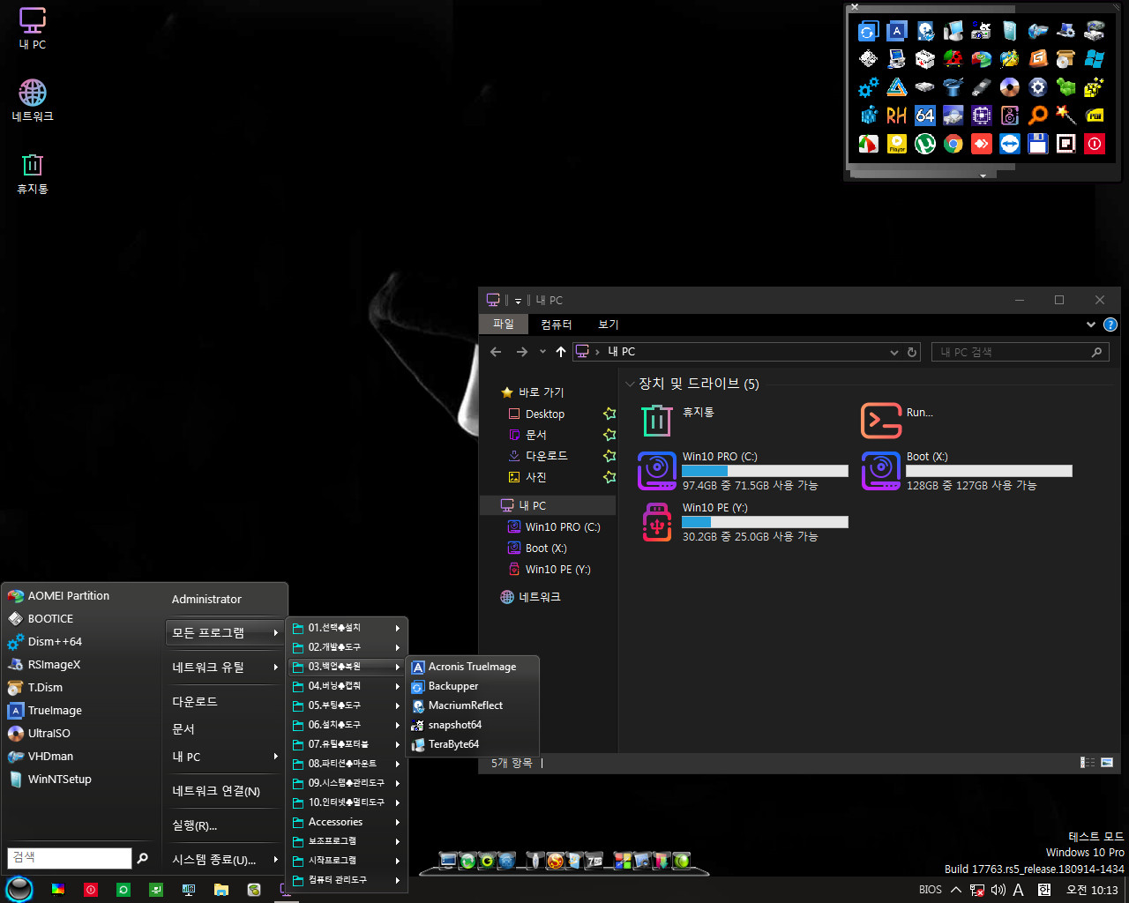
Task: Click the ladybug icon in launcher panel
Action: pos(953,59)
